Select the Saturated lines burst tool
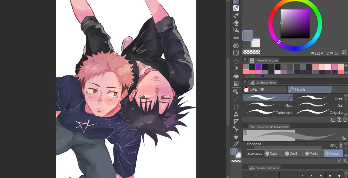The height and width of the screenshot is (178, 348). [236, 107]
